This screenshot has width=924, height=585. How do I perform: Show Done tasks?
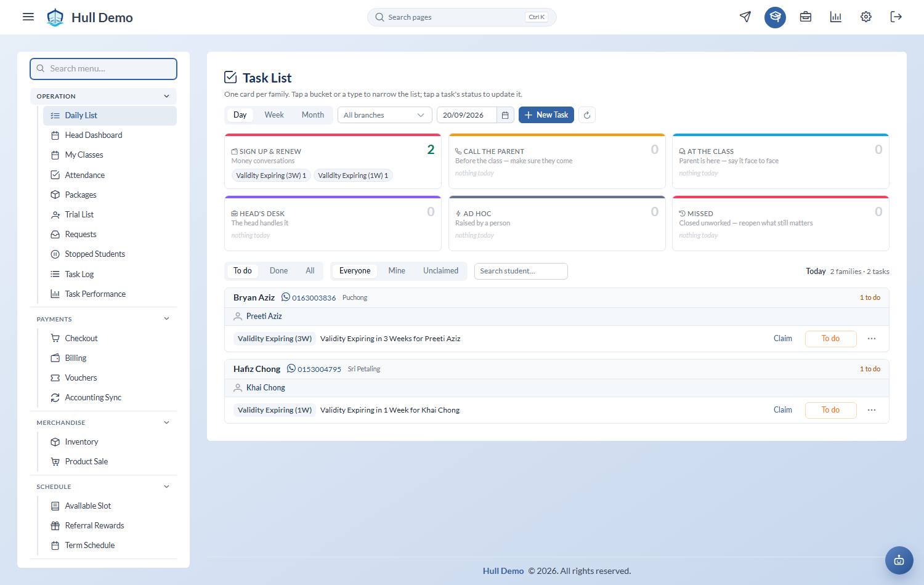[278, 271]
